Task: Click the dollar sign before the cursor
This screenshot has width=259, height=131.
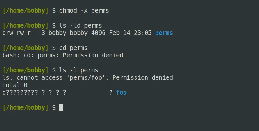Action: [x=54, y=108]
